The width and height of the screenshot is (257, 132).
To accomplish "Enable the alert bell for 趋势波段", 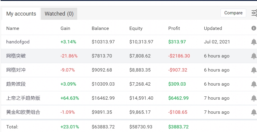I will click(x=253, y=84).
